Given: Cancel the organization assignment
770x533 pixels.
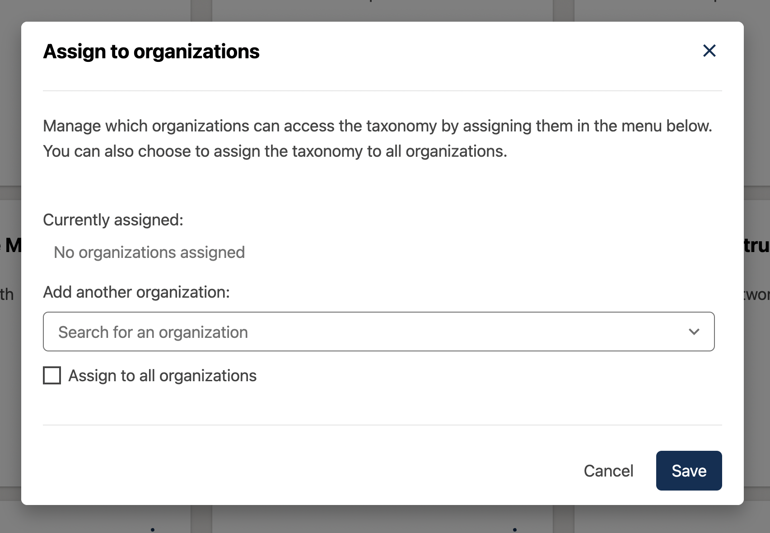Looking at the screenshot, I should pos(608,471).
